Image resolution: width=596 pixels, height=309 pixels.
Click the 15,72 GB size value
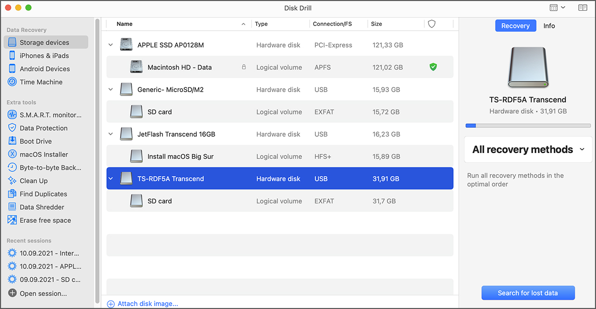pos(386,112)
